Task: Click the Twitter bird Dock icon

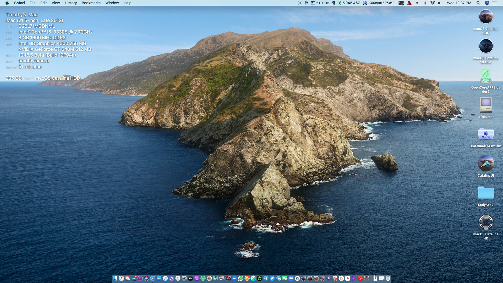Action: click(272, 278)
